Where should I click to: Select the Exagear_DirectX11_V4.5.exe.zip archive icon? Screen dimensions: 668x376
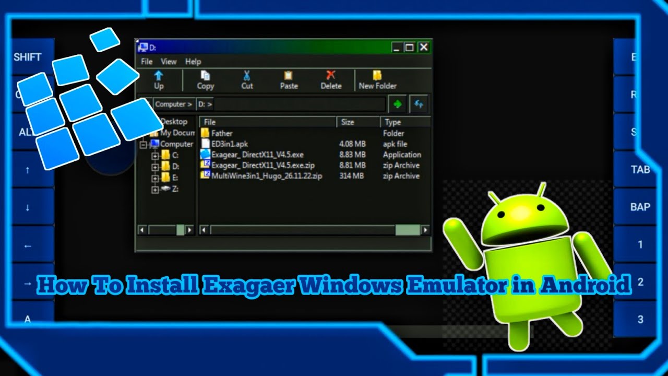205,165
